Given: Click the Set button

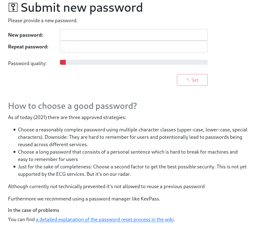Looking at the screenshot, I should pos(192,80).
